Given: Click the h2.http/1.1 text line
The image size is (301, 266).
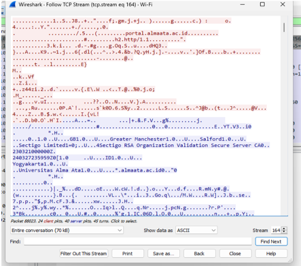Looking at the screenshot, I should (132, 39).
